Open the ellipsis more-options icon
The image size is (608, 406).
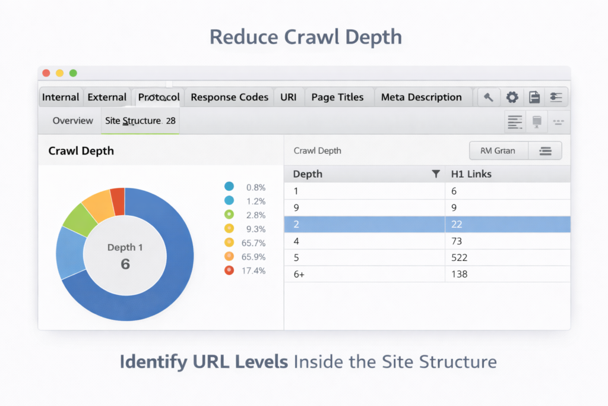coord(558,121)
